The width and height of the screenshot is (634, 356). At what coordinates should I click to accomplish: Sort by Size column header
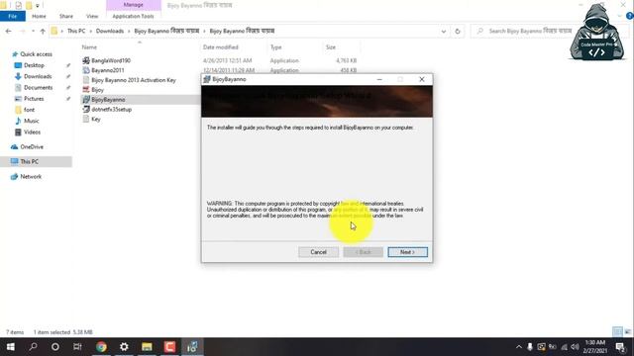point(331,47)
